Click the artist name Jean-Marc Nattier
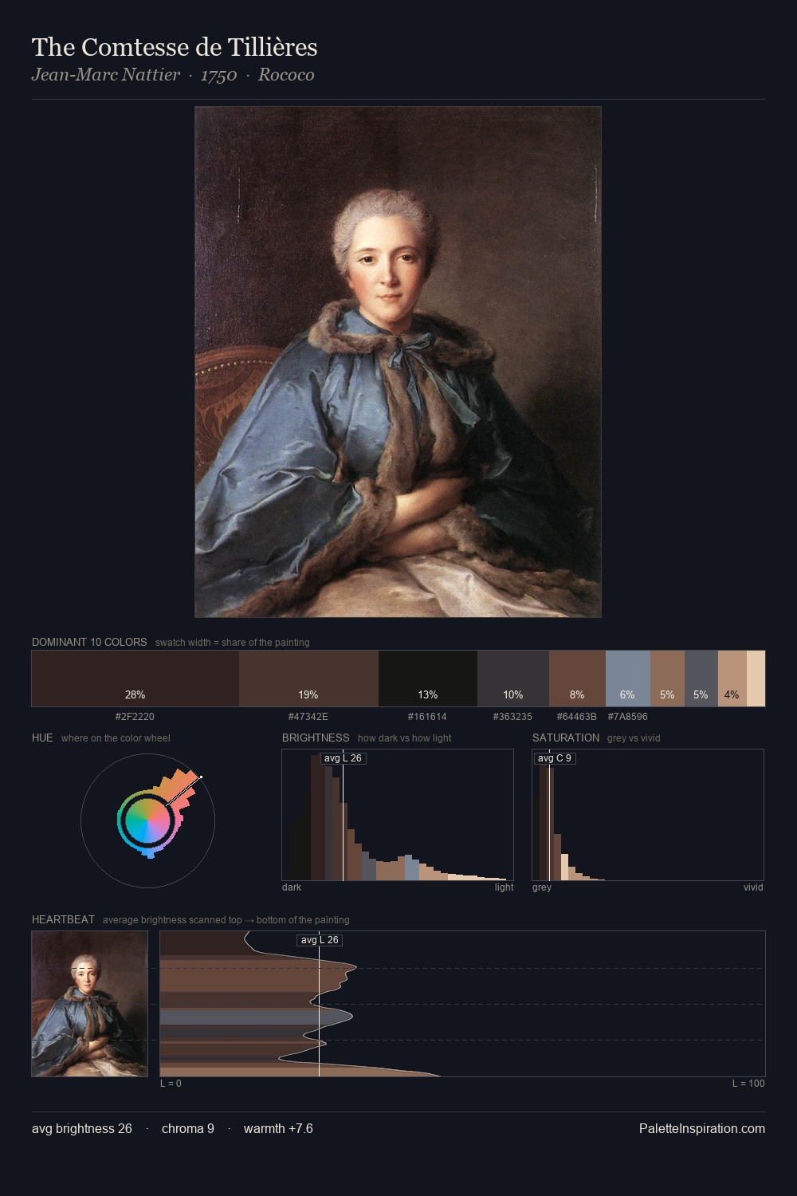The height and width of the screenshot is (1196, 797). click(106, 75)
